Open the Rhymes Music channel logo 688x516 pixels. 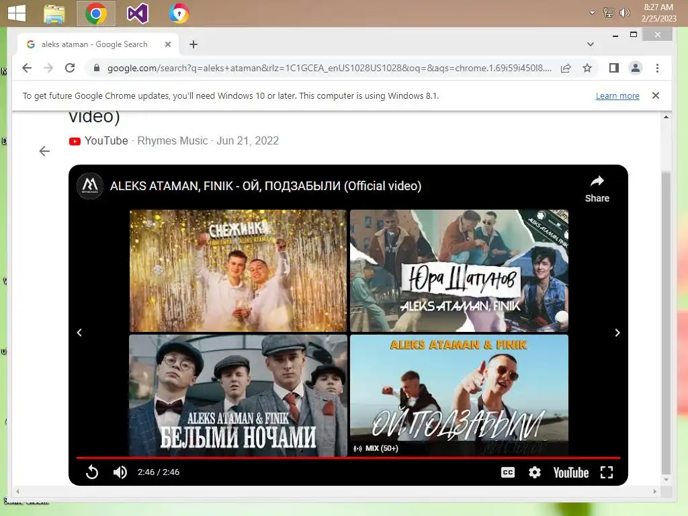click(x=90, y=186)
